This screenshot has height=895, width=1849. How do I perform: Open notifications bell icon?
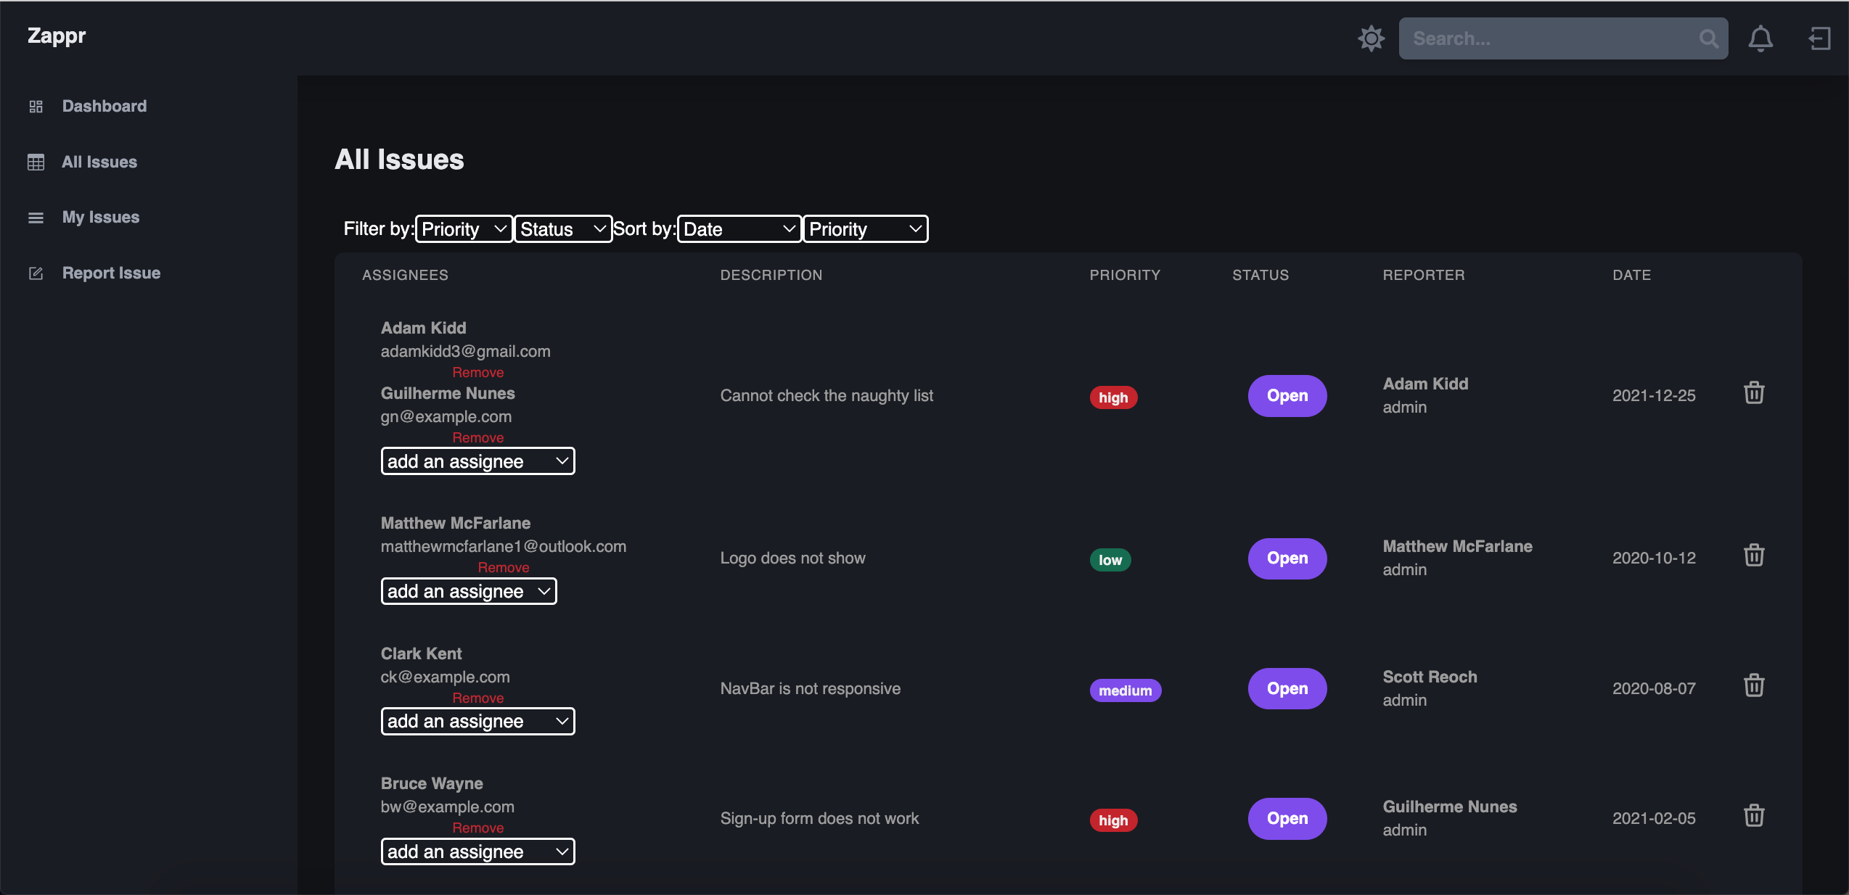pos(1760,38)
